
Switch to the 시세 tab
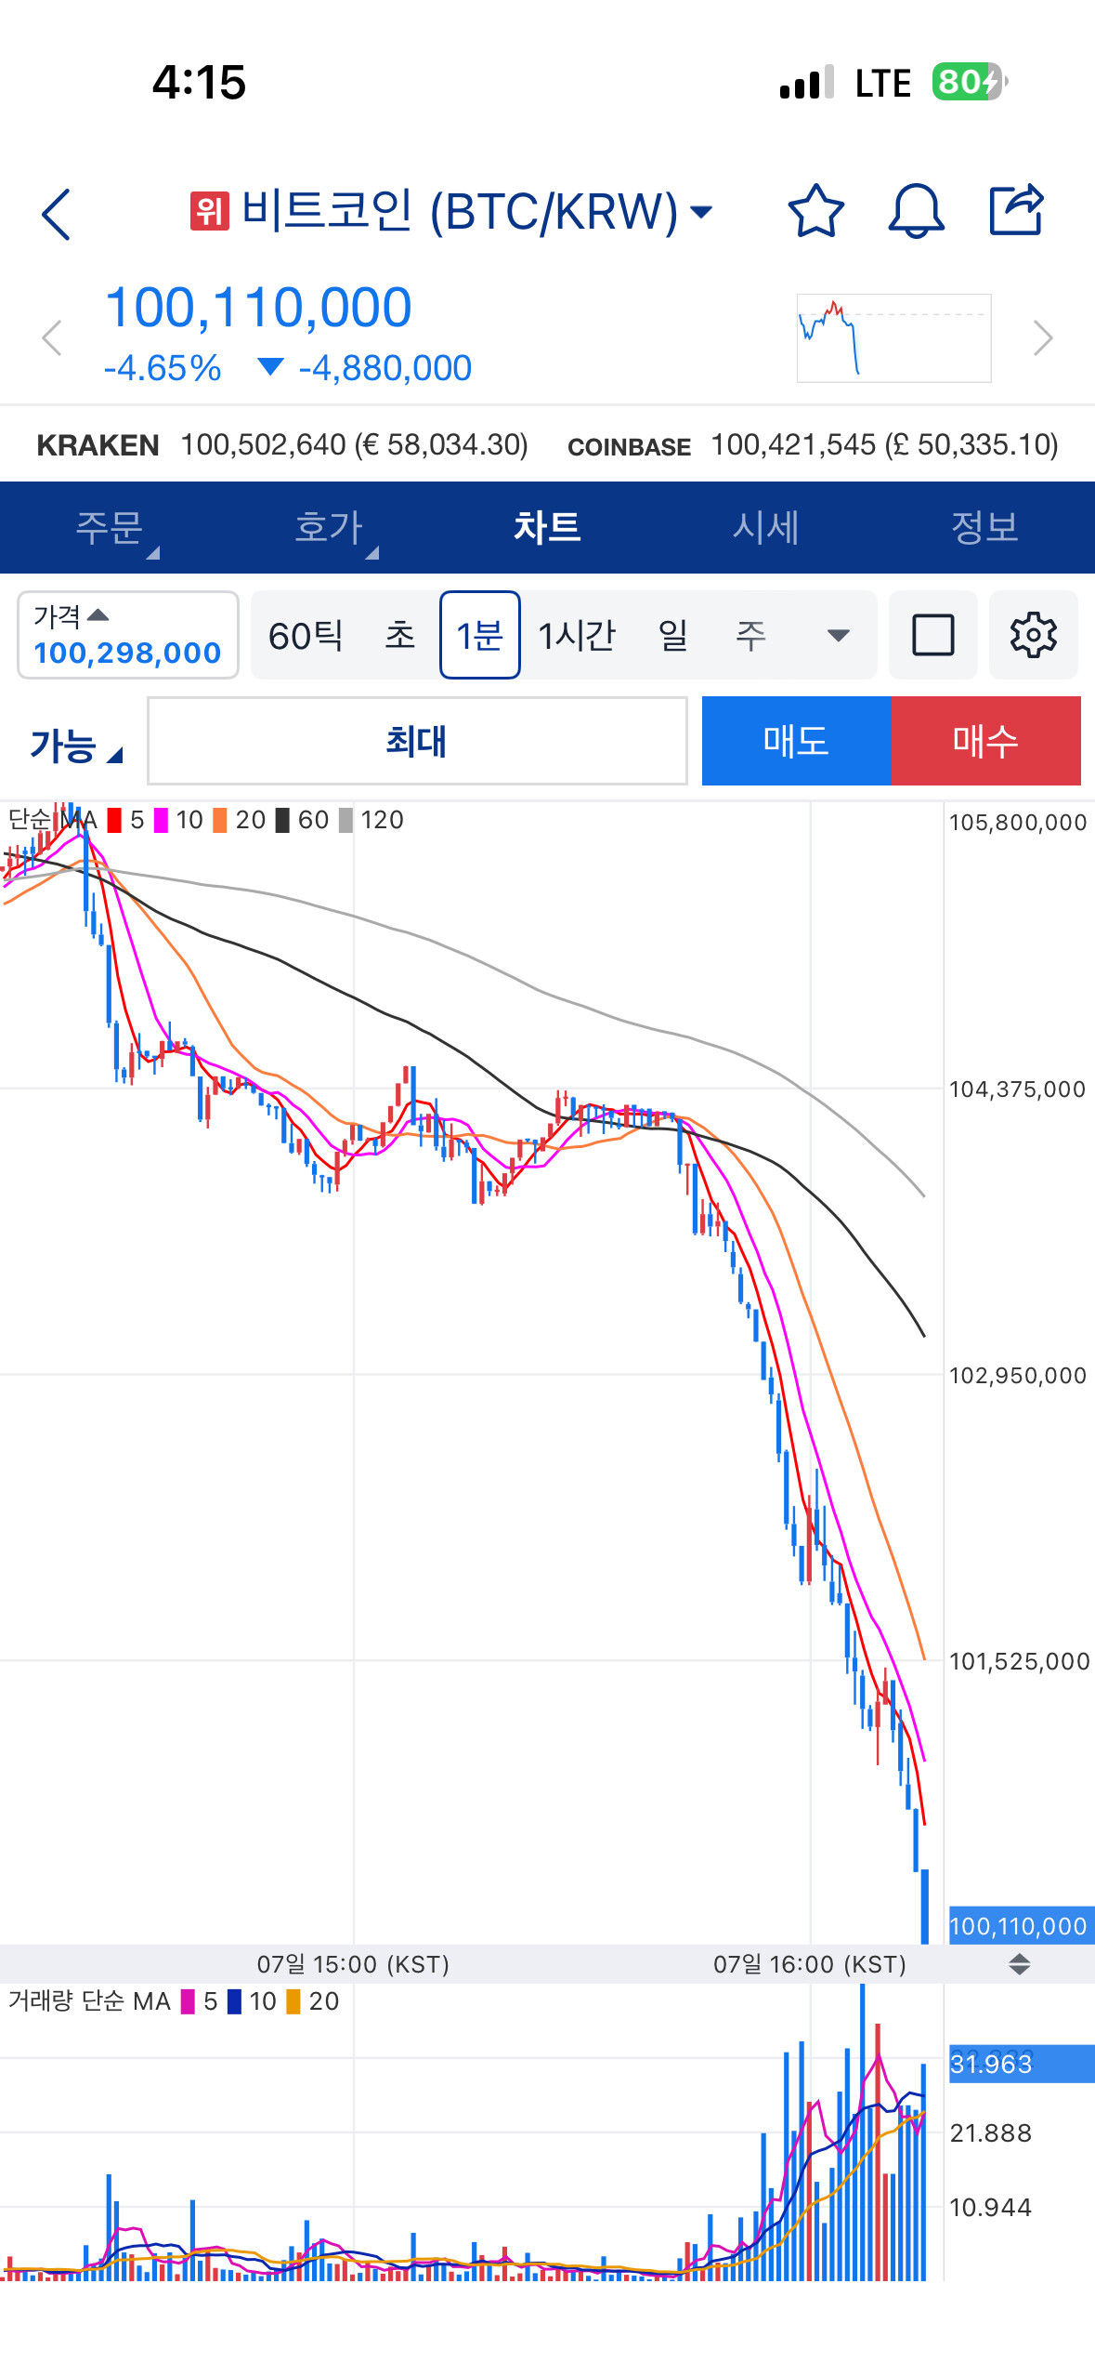(765, 528)
